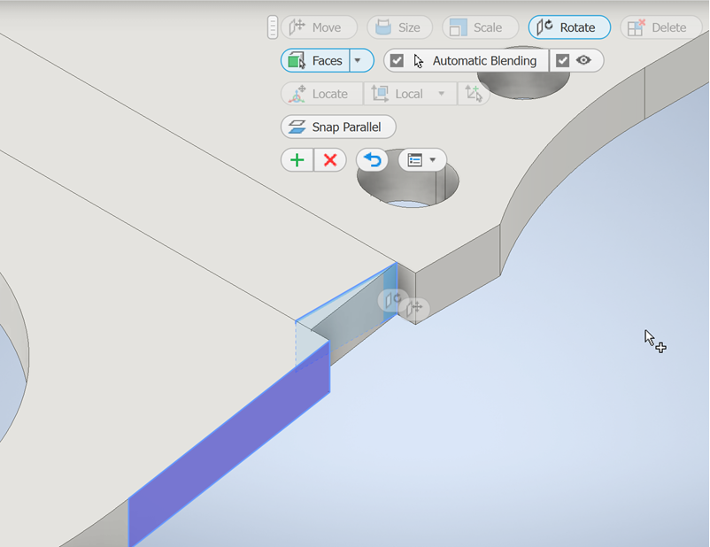
Task: Toggle the Automatic Blending checkbox
Action: coord(397,61)
